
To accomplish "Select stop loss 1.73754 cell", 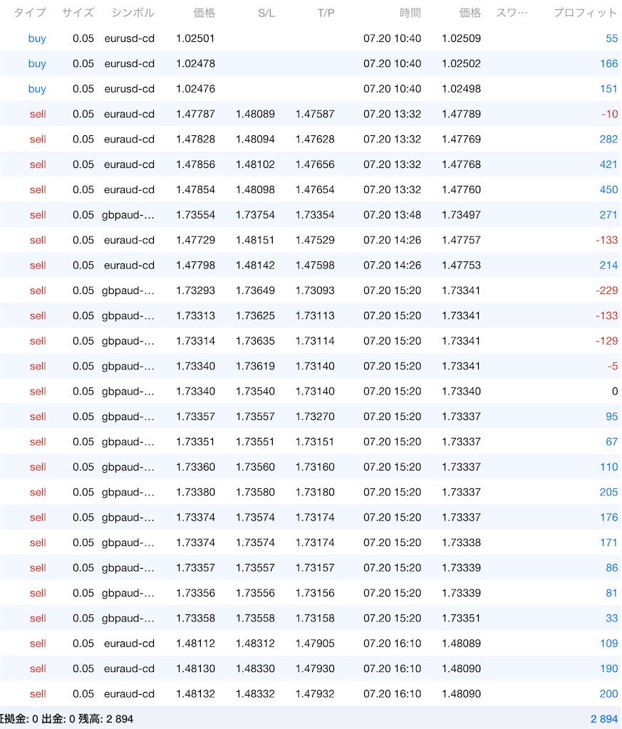I will point(255,215).
